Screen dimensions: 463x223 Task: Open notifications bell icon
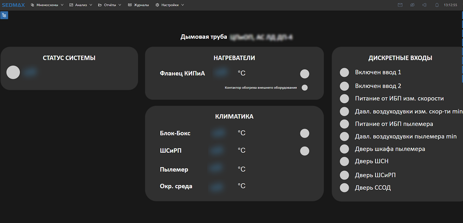pyautogui.click(x=437, y=5)
